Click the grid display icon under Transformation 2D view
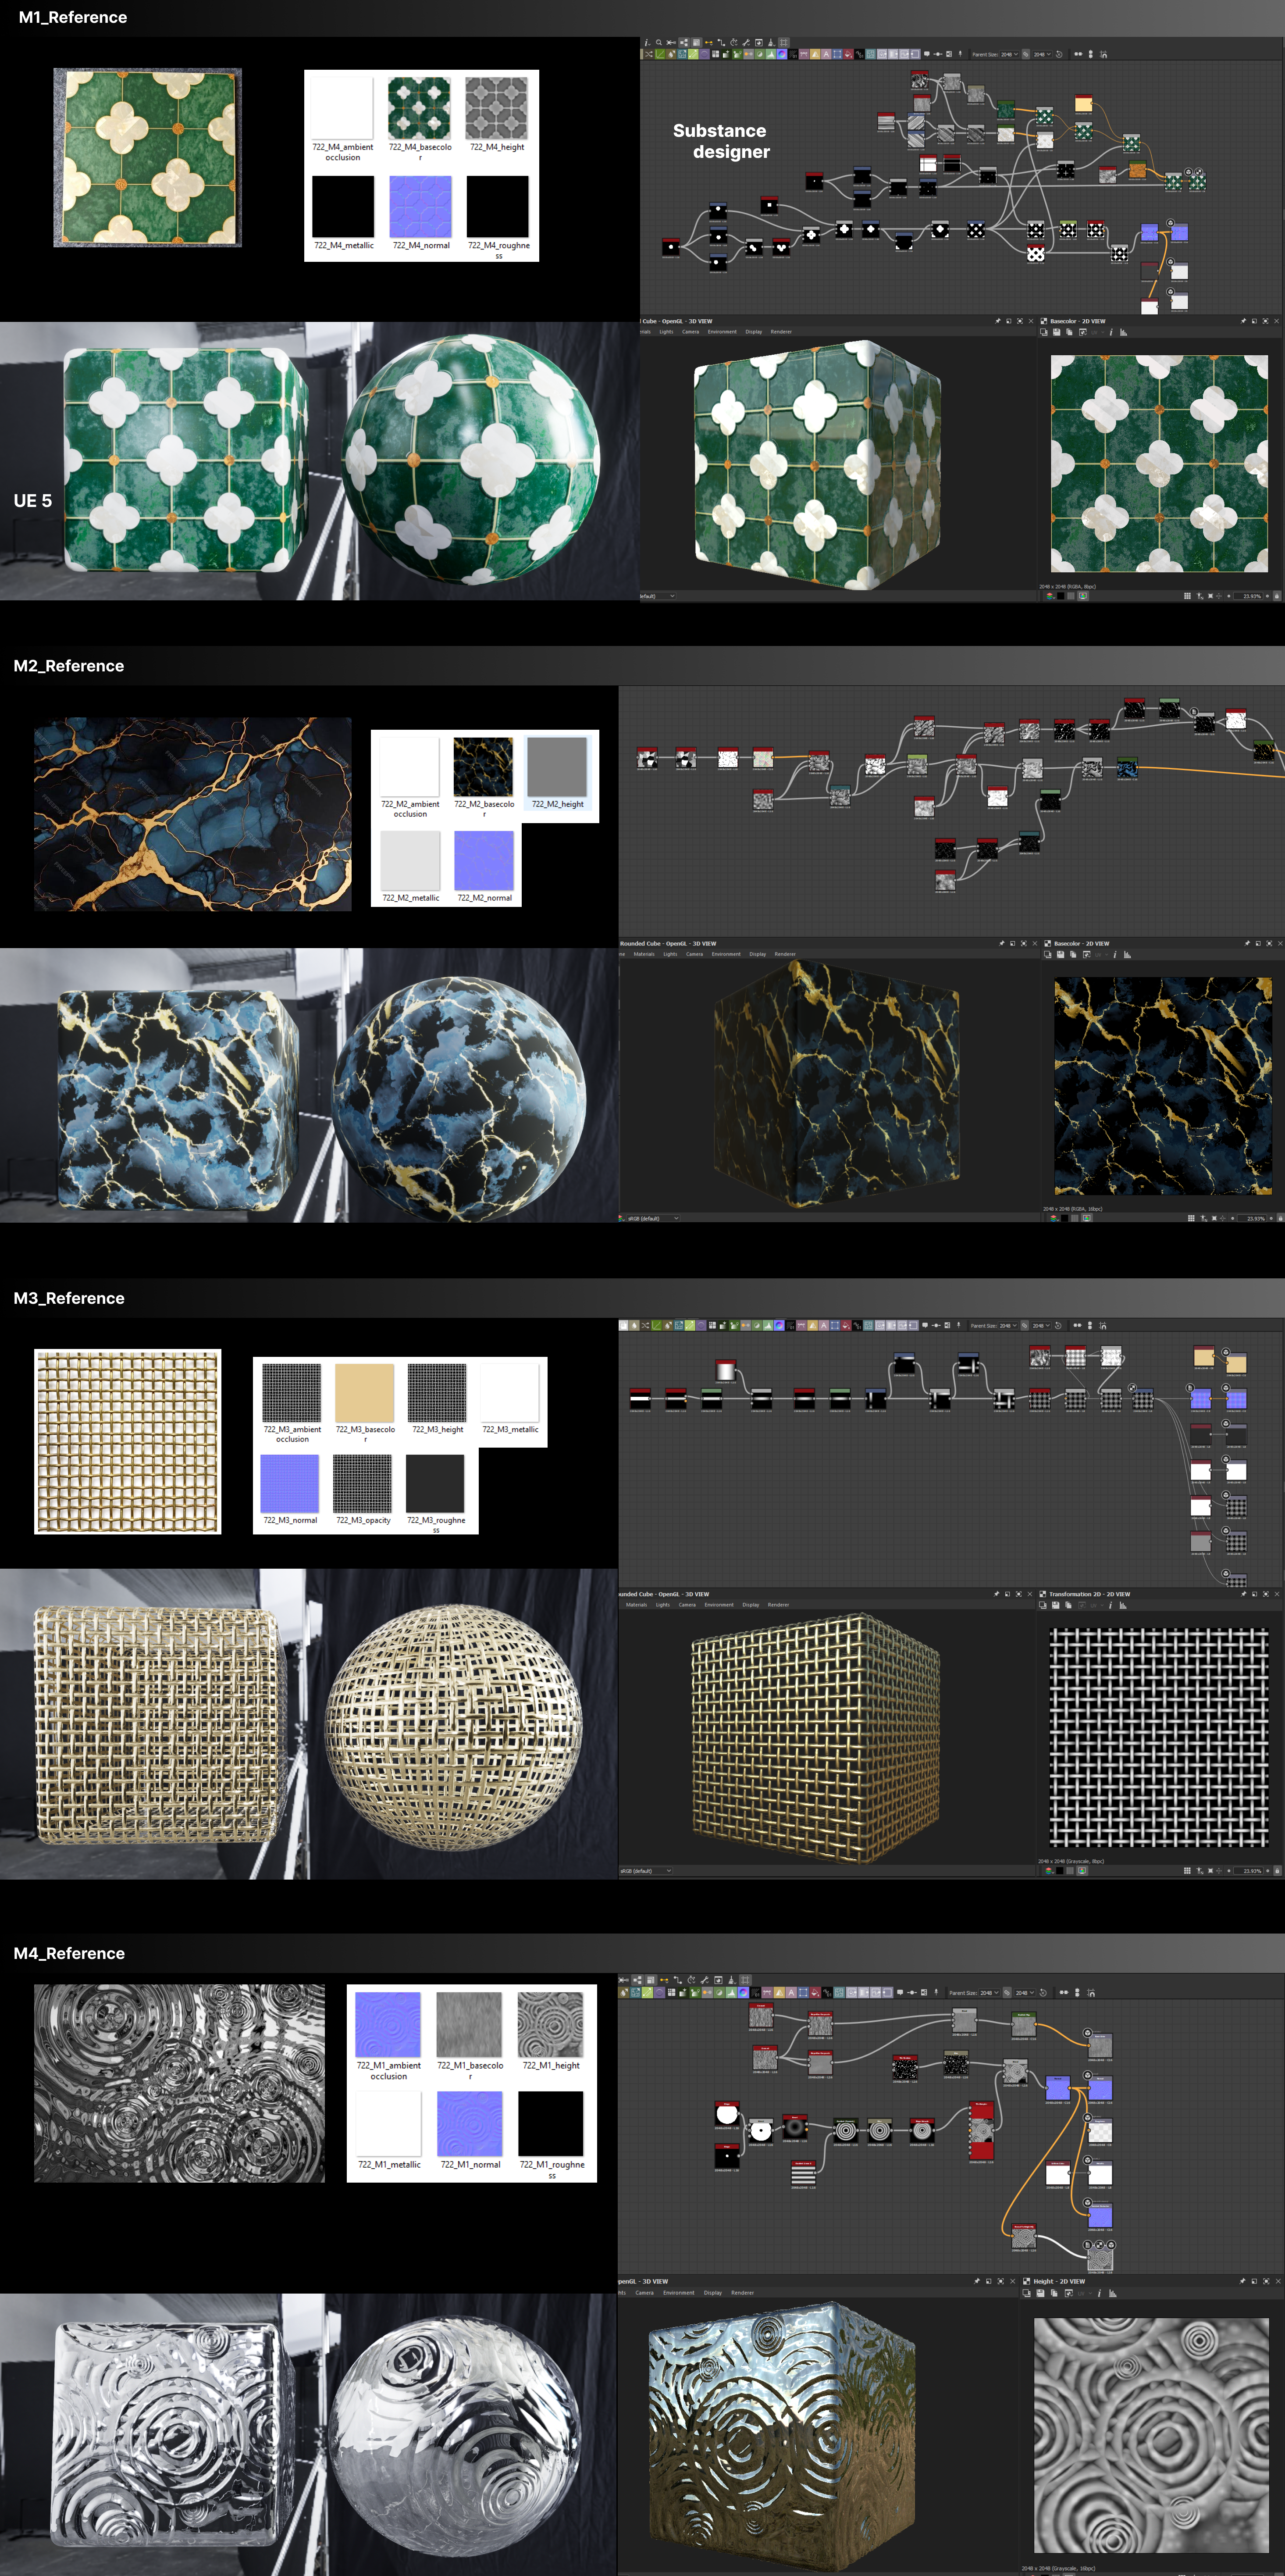The height and width of the screenshot is (2576, 1285). 1187,1871
